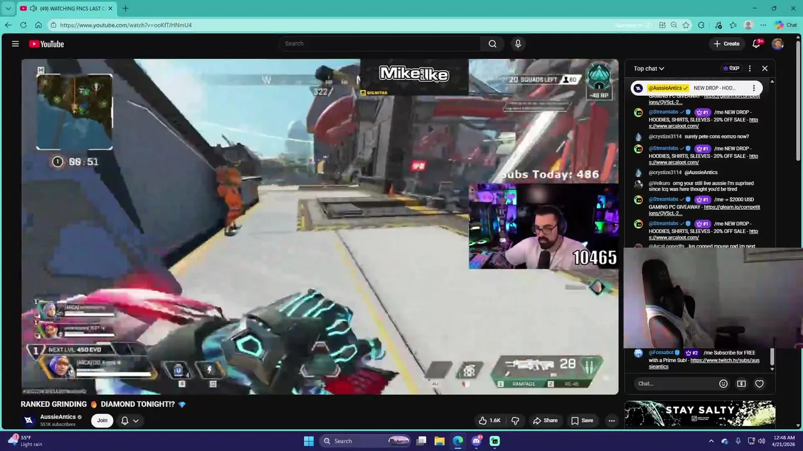This screenshot has width=803, height=451.
Task: Click the Join membership button
Action: pyautogui.click(x=102, y=420)
